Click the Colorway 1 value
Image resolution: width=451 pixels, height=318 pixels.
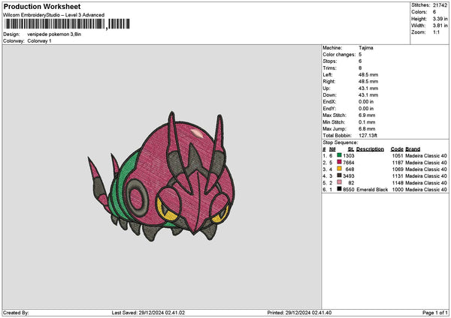coord(39,41)
